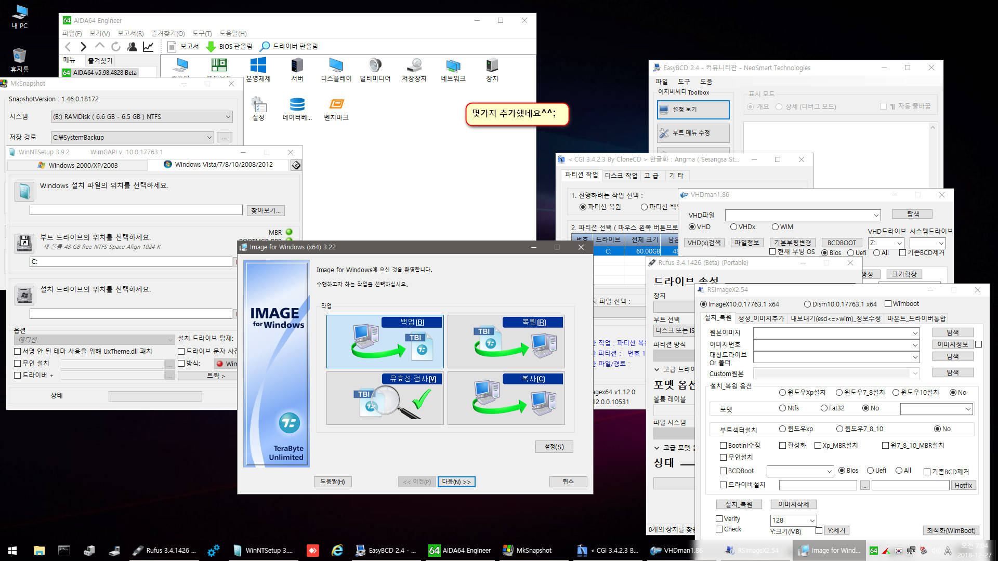Click the AIDA64 back navigation arrow
This screenshot has height=561, width=998.
[x=68, y=47]
